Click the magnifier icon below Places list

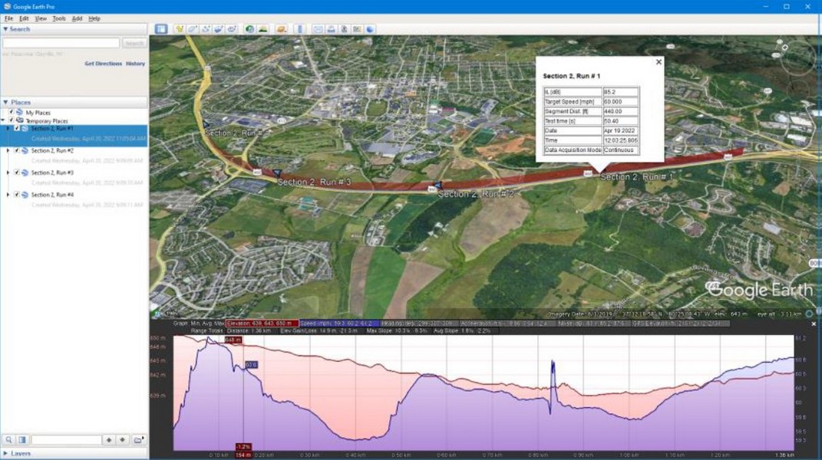click(9, 440)
